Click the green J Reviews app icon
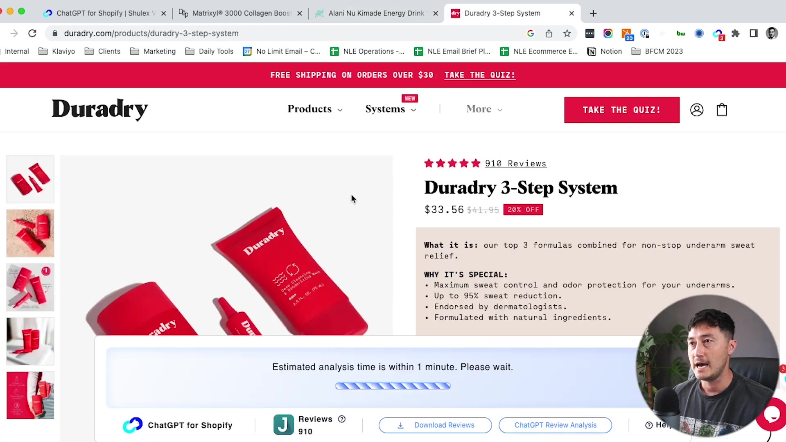786x442 pixels. pyautogui.click(x=283, y=424)
